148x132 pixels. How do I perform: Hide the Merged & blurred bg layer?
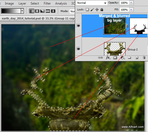point(78,26)
